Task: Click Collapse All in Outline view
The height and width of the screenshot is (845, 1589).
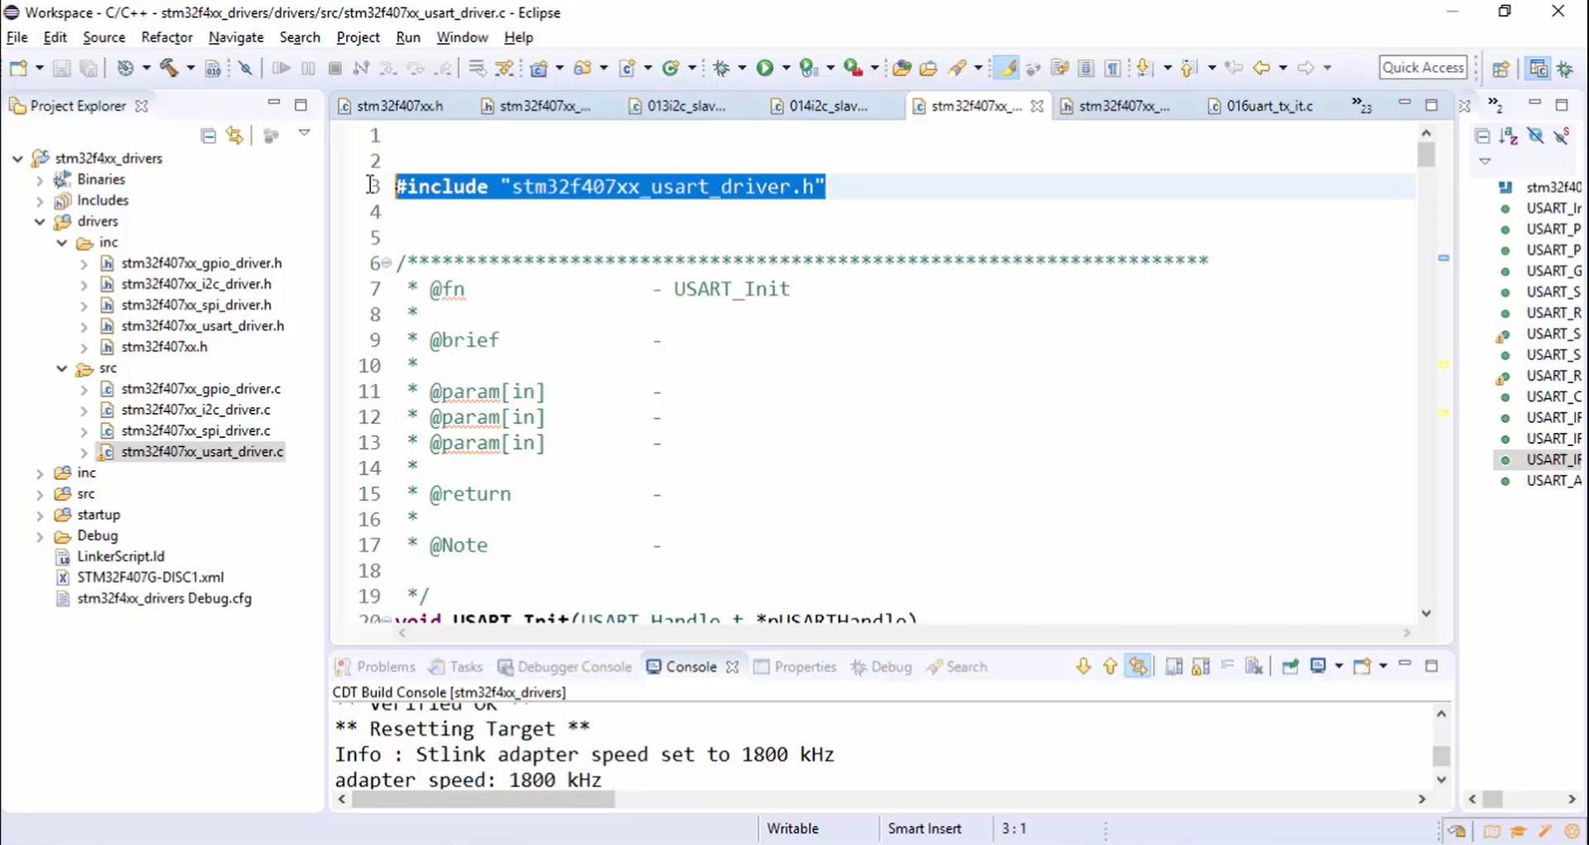Action: [x=1482, y=136]
